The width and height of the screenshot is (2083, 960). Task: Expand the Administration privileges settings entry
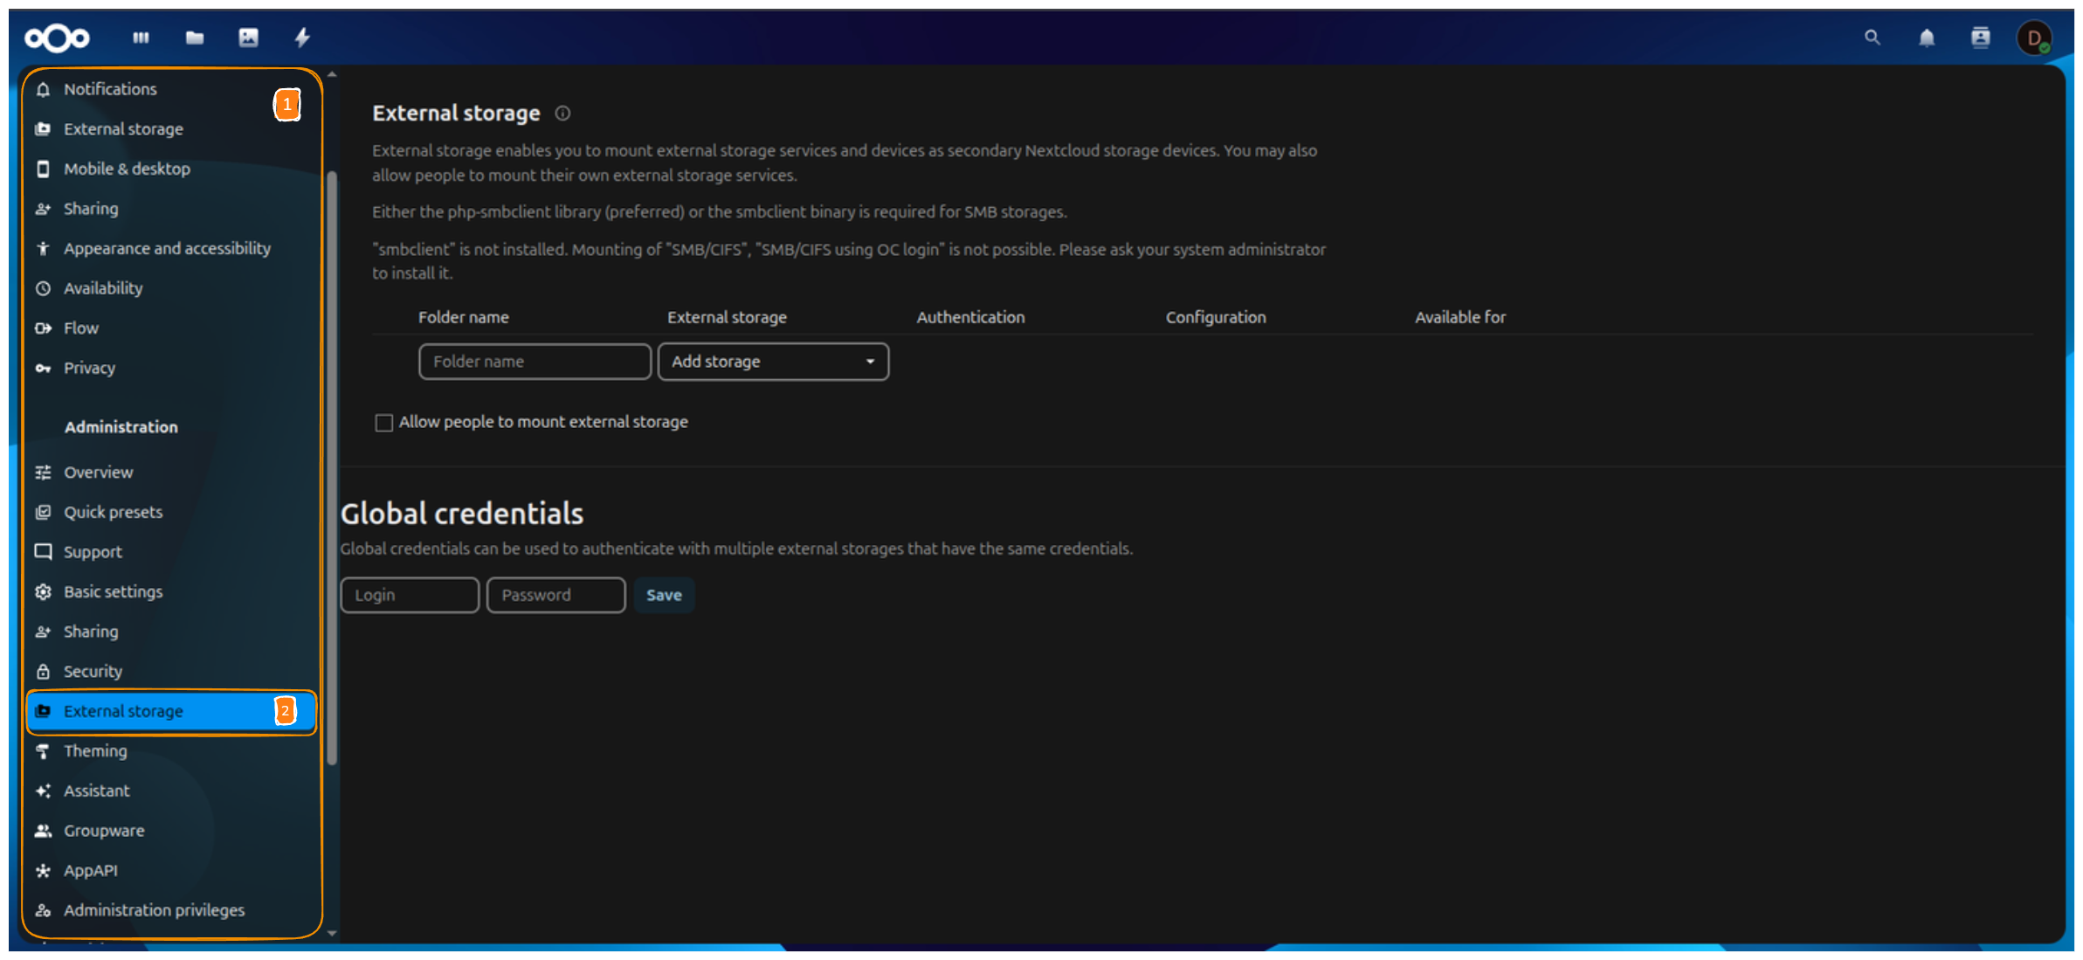154,909
